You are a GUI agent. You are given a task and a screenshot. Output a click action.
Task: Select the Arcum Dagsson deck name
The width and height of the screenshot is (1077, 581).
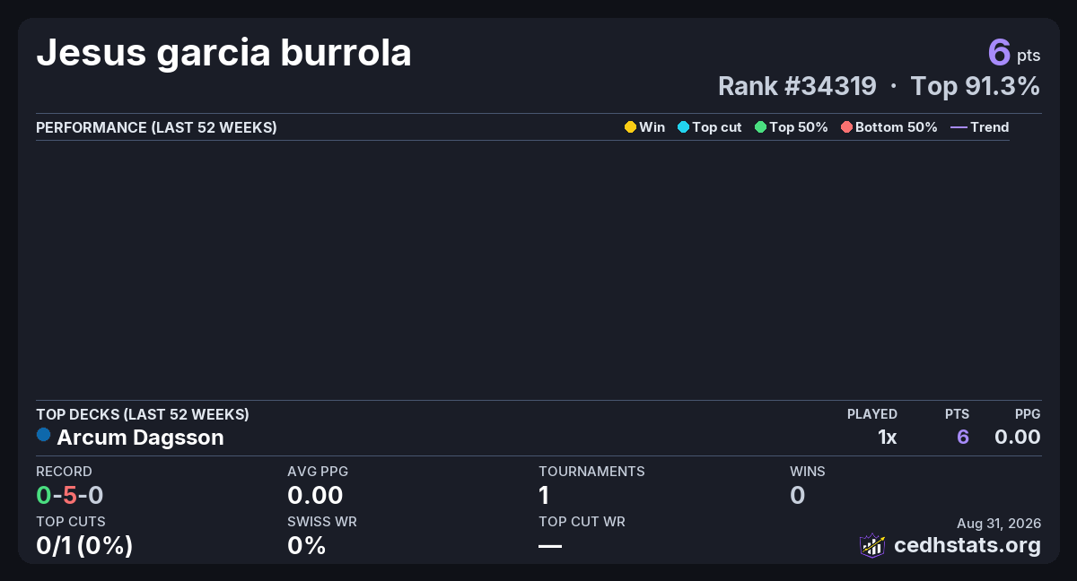[140, 438]
